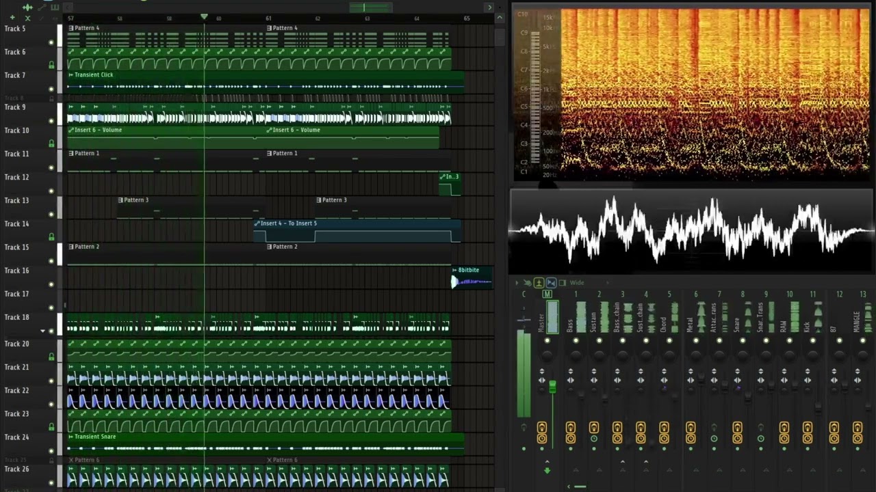Click the Master channel volume fader
The width and height of the screenshot is (876, 492).
click(x=552, y=387)
